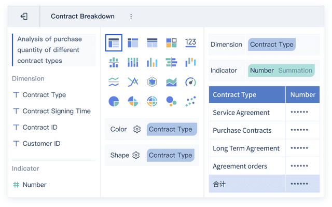Select the area chart icon
The width and height of the screenshot is (332, 207).
[x=171, y=82]
